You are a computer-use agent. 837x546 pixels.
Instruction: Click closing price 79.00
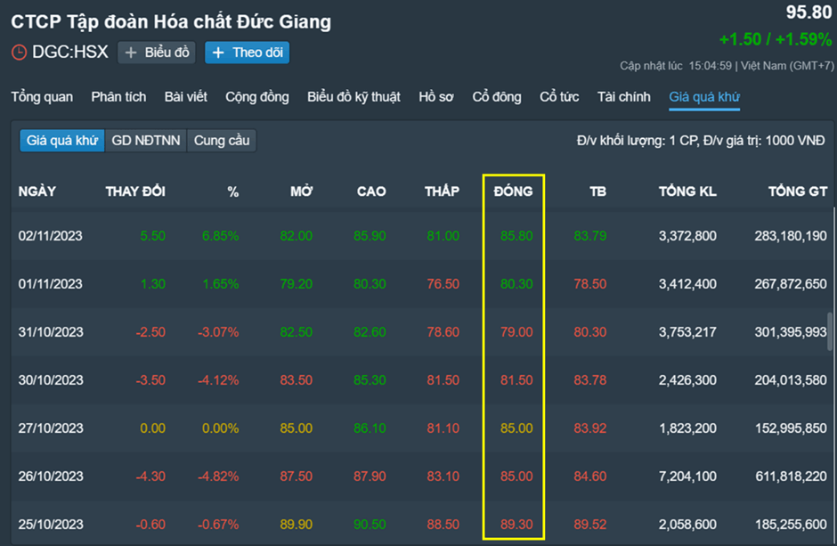point(516,332)
